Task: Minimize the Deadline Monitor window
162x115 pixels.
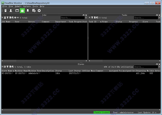Action: coord(147,3)
